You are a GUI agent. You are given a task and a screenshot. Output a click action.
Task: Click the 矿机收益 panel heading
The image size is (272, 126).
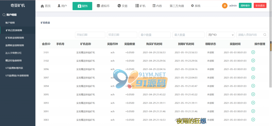pyautogui.click(x=45, y=23)
